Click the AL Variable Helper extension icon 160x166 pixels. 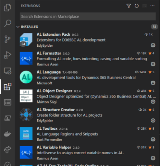point(26,152)
